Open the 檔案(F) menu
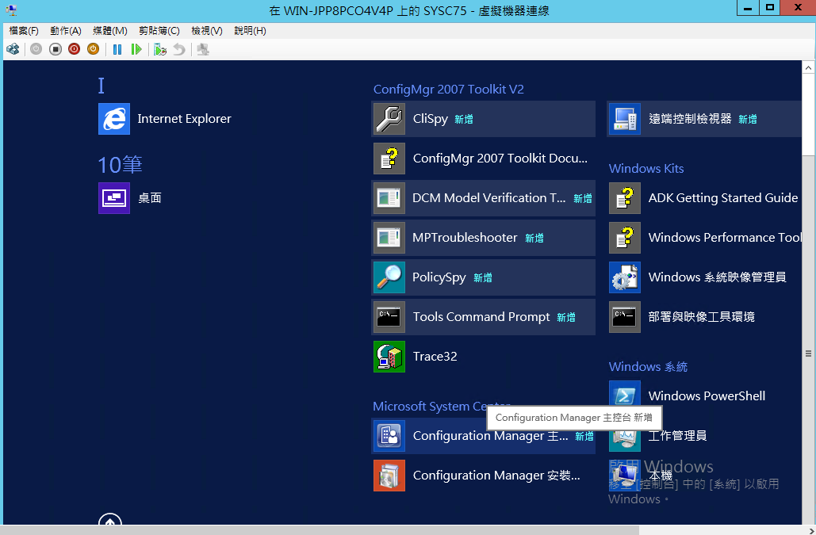This screenshot has width=816, height=535. pos(24,31)
